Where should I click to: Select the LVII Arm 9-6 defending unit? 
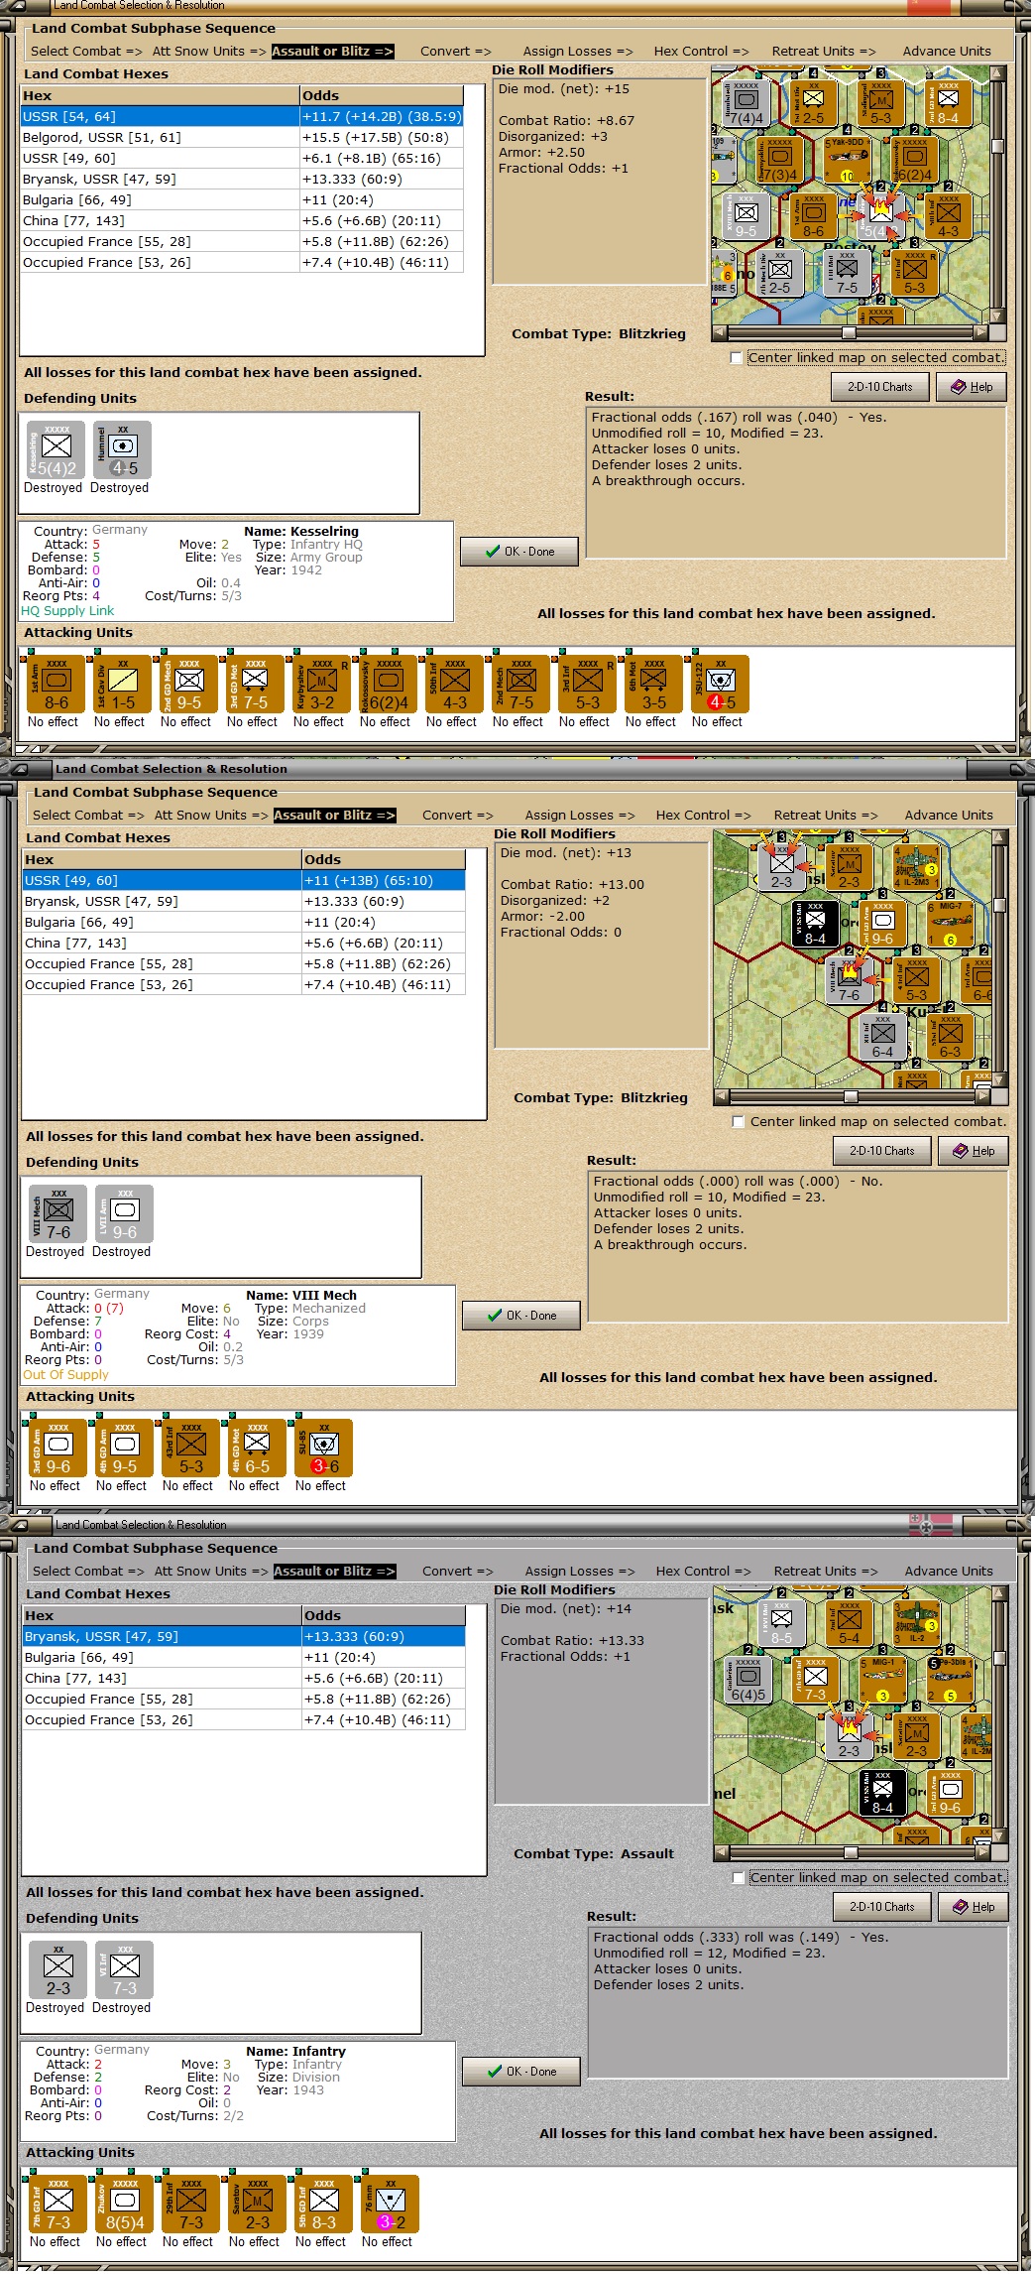tap(125, 1213)
